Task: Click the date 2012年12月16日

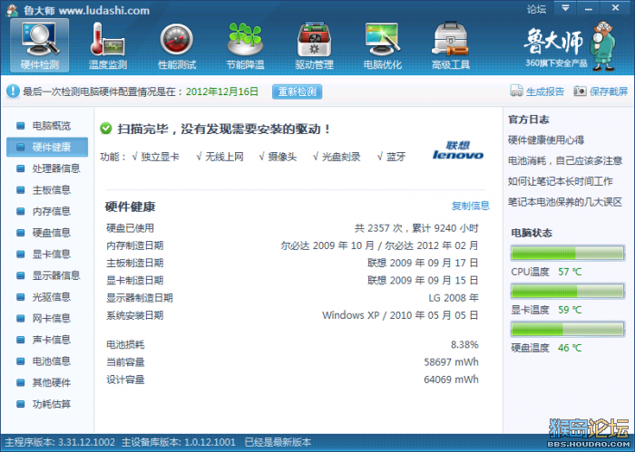Action: 222,91
